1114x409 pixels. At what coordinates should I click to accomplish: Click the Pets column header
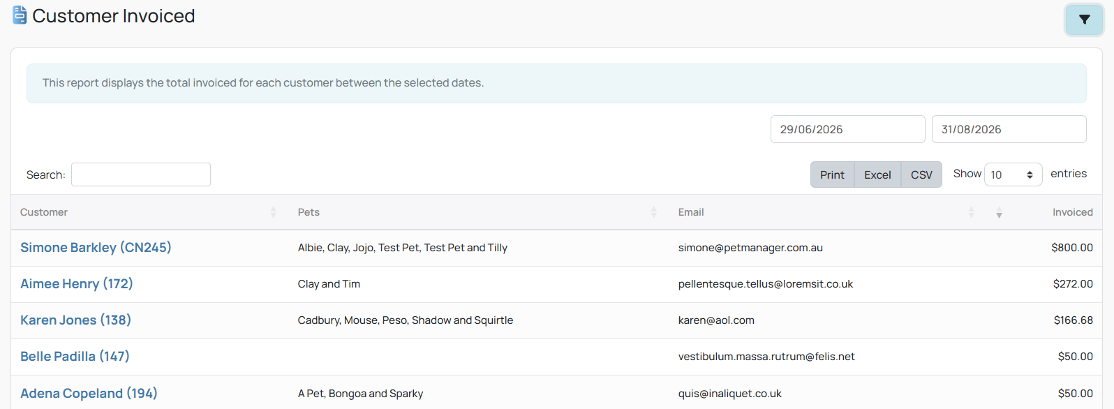309,212
